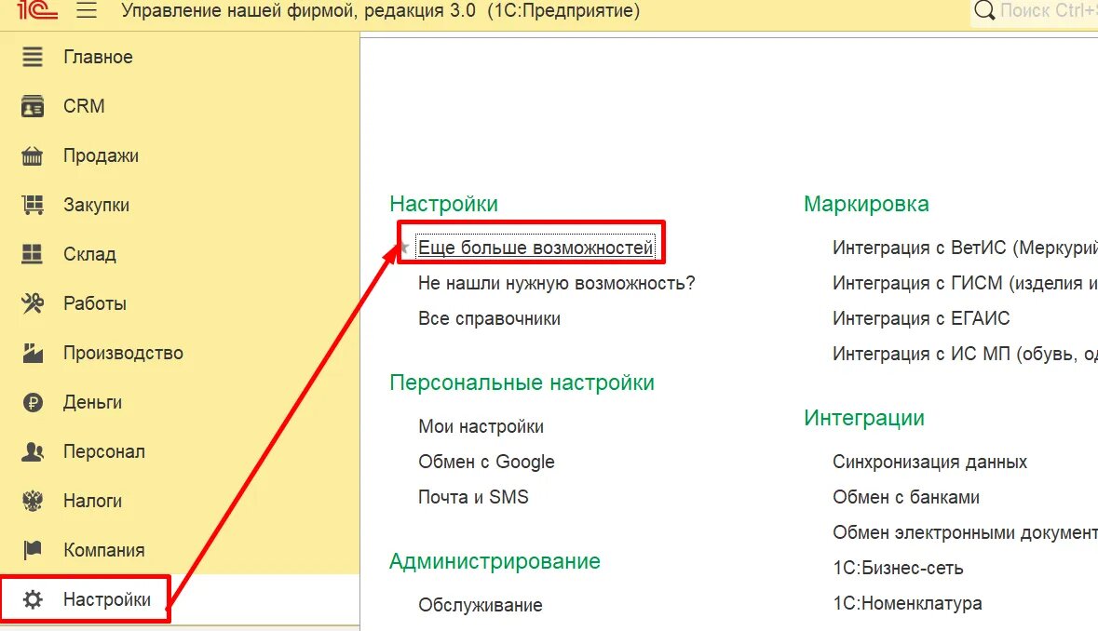The height and width of the screenshot is (631, 1098).
Task: Open the Главное section
Action: [98, 57]
